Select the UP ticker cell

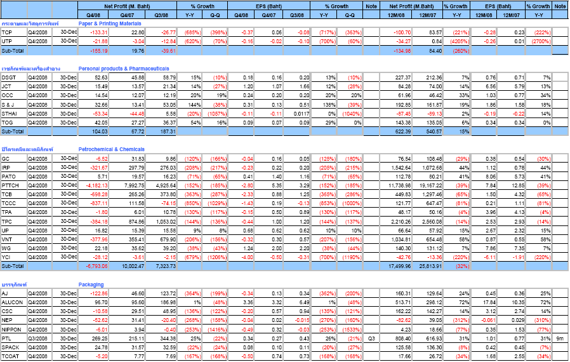pyautogui.click(x=14, y=231)
